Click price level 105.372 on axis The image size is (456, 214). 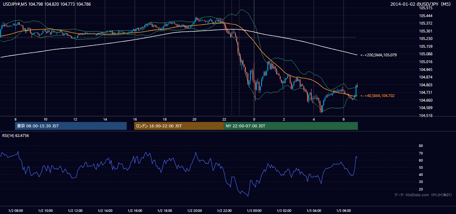click(x=426, y=23)
